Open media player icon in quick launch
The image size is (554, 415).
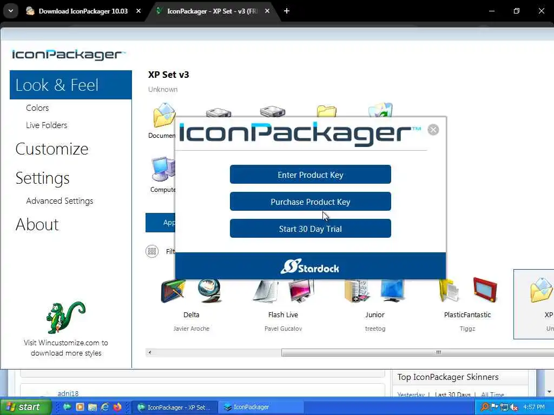(80, 407)
